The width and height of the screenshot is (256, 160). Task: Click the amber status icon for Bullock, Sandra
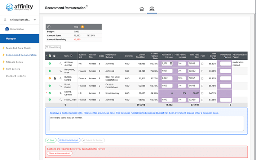tap(50, 78)
